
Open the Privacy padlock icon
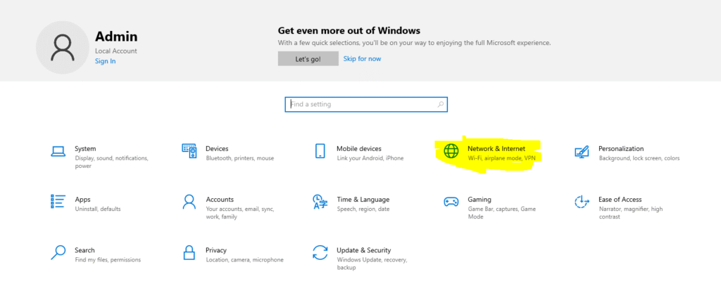(189, 253)
